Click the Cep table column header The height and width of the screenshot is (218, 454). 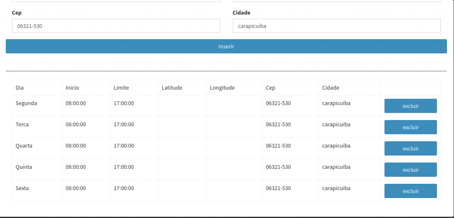click(x=270, y=88)
